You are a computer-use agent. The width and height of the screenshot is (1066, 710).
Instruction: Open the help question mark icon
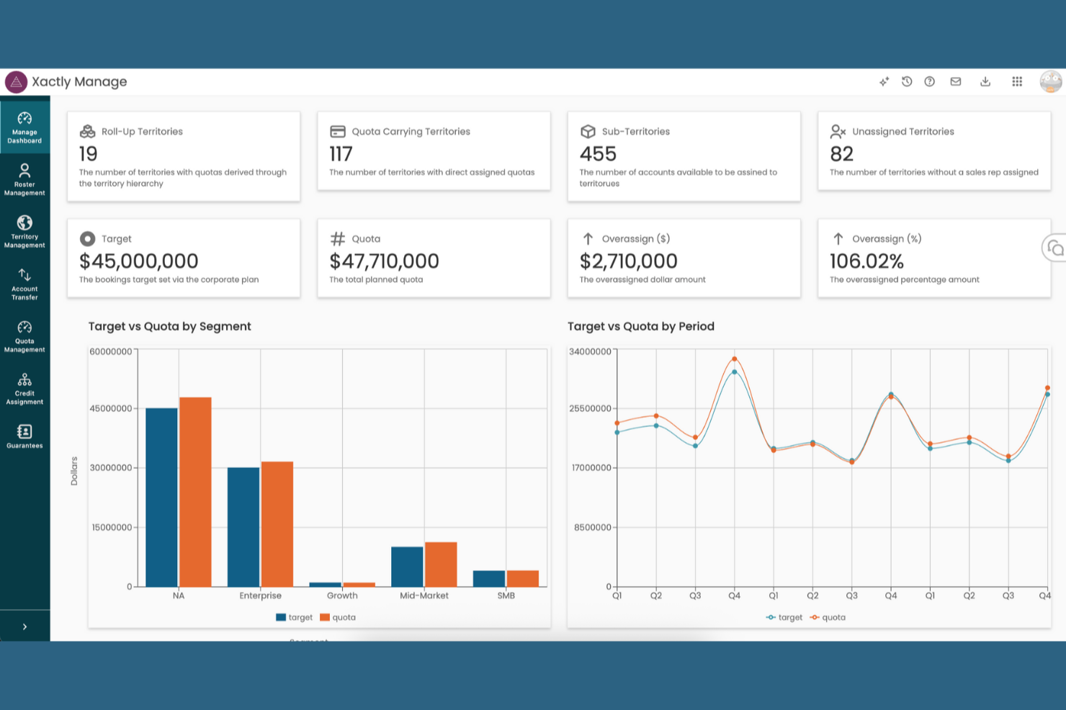pos(930,82)
